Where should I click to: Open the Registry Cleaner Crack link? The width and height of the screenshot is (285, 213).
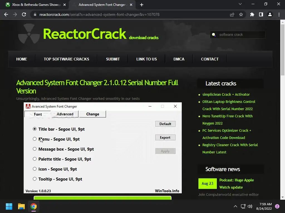(230, 149)
